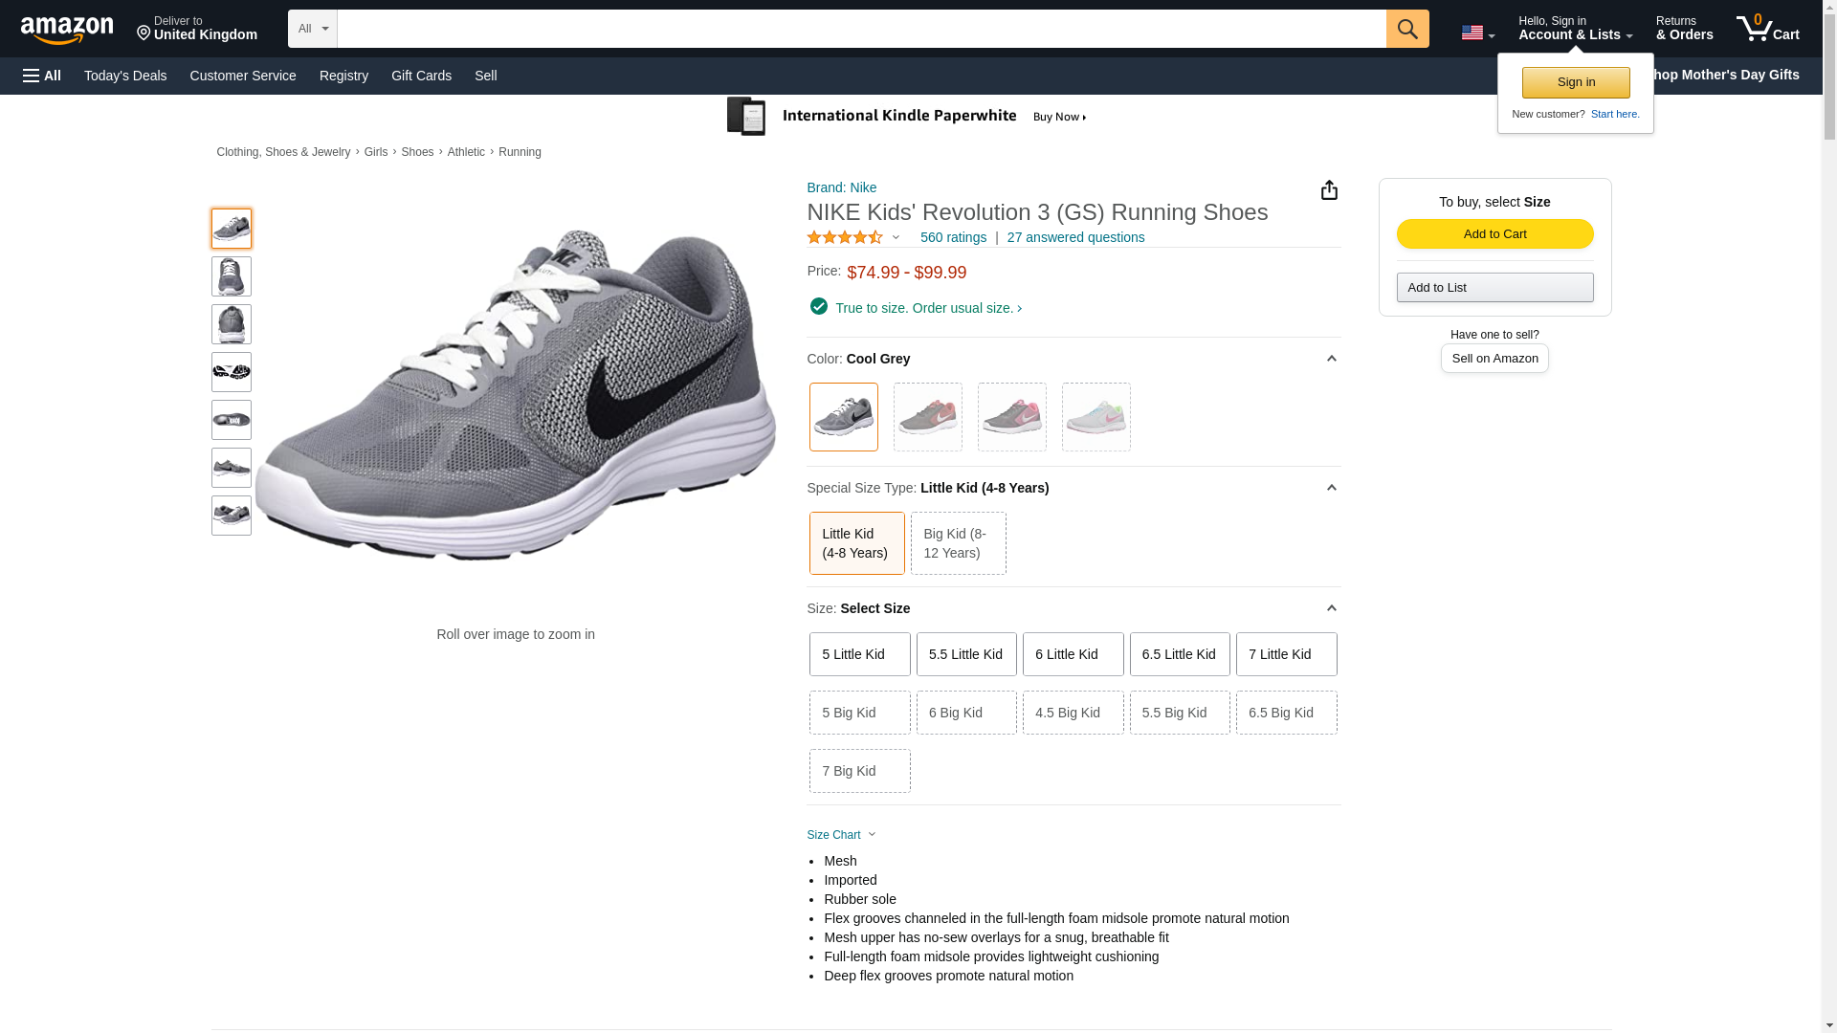Open Today's Deals in nav bar
Viewport: 1837px width, 1033px height.
click(124, 76)
